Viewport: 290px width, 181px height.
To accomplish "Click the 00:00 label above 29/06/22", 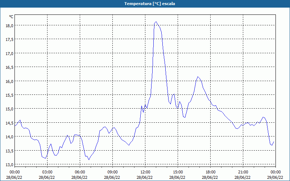I will [x=275, y=172].
